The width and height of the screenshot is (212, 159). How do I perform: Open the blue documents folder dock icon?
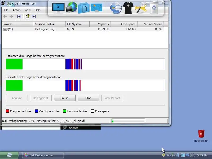coord(84,8)
